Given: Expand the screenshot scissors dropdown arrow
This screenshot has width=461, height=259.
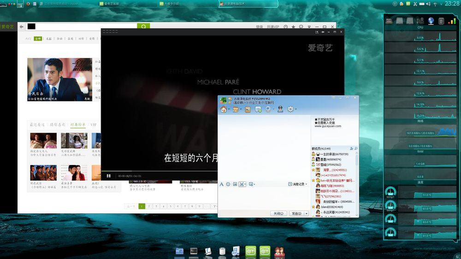Looking at the screenshot, I should point(245,184).
